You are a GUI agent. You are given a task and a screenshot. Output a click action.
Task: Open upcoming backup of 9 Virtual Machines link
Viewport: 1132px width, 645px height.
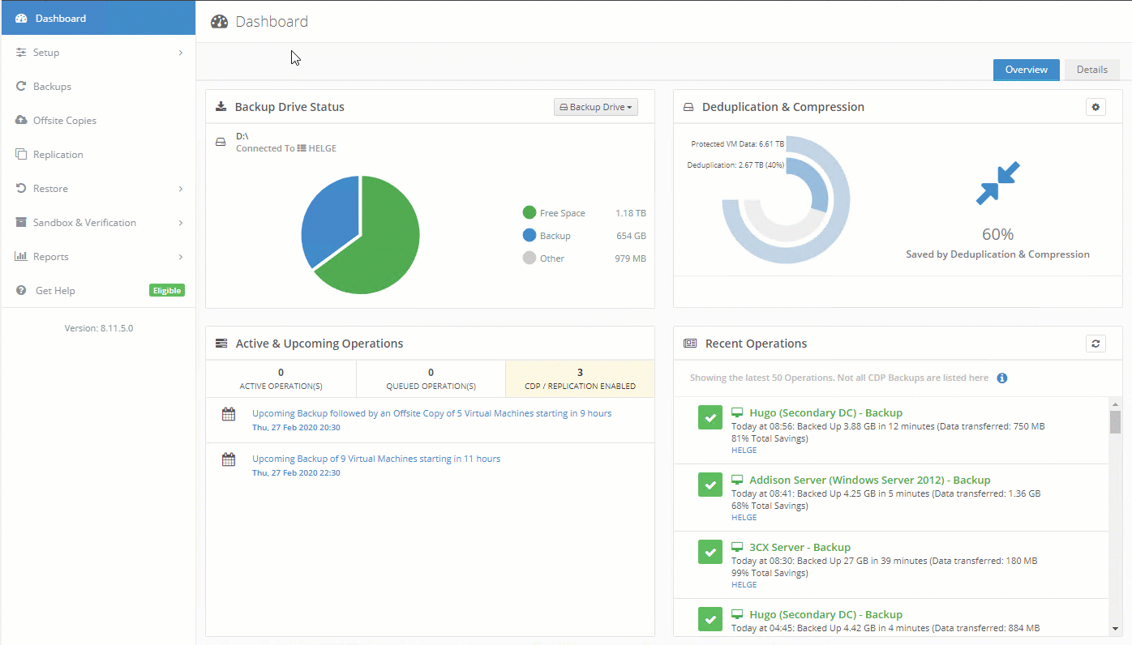[375, 459]
